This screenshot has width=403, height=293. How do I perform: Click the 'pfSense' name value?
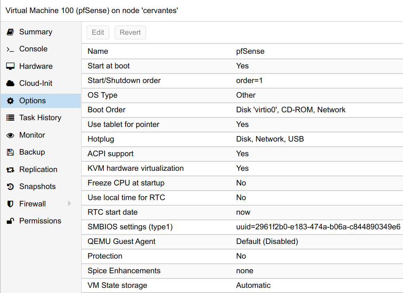[250, 51]
